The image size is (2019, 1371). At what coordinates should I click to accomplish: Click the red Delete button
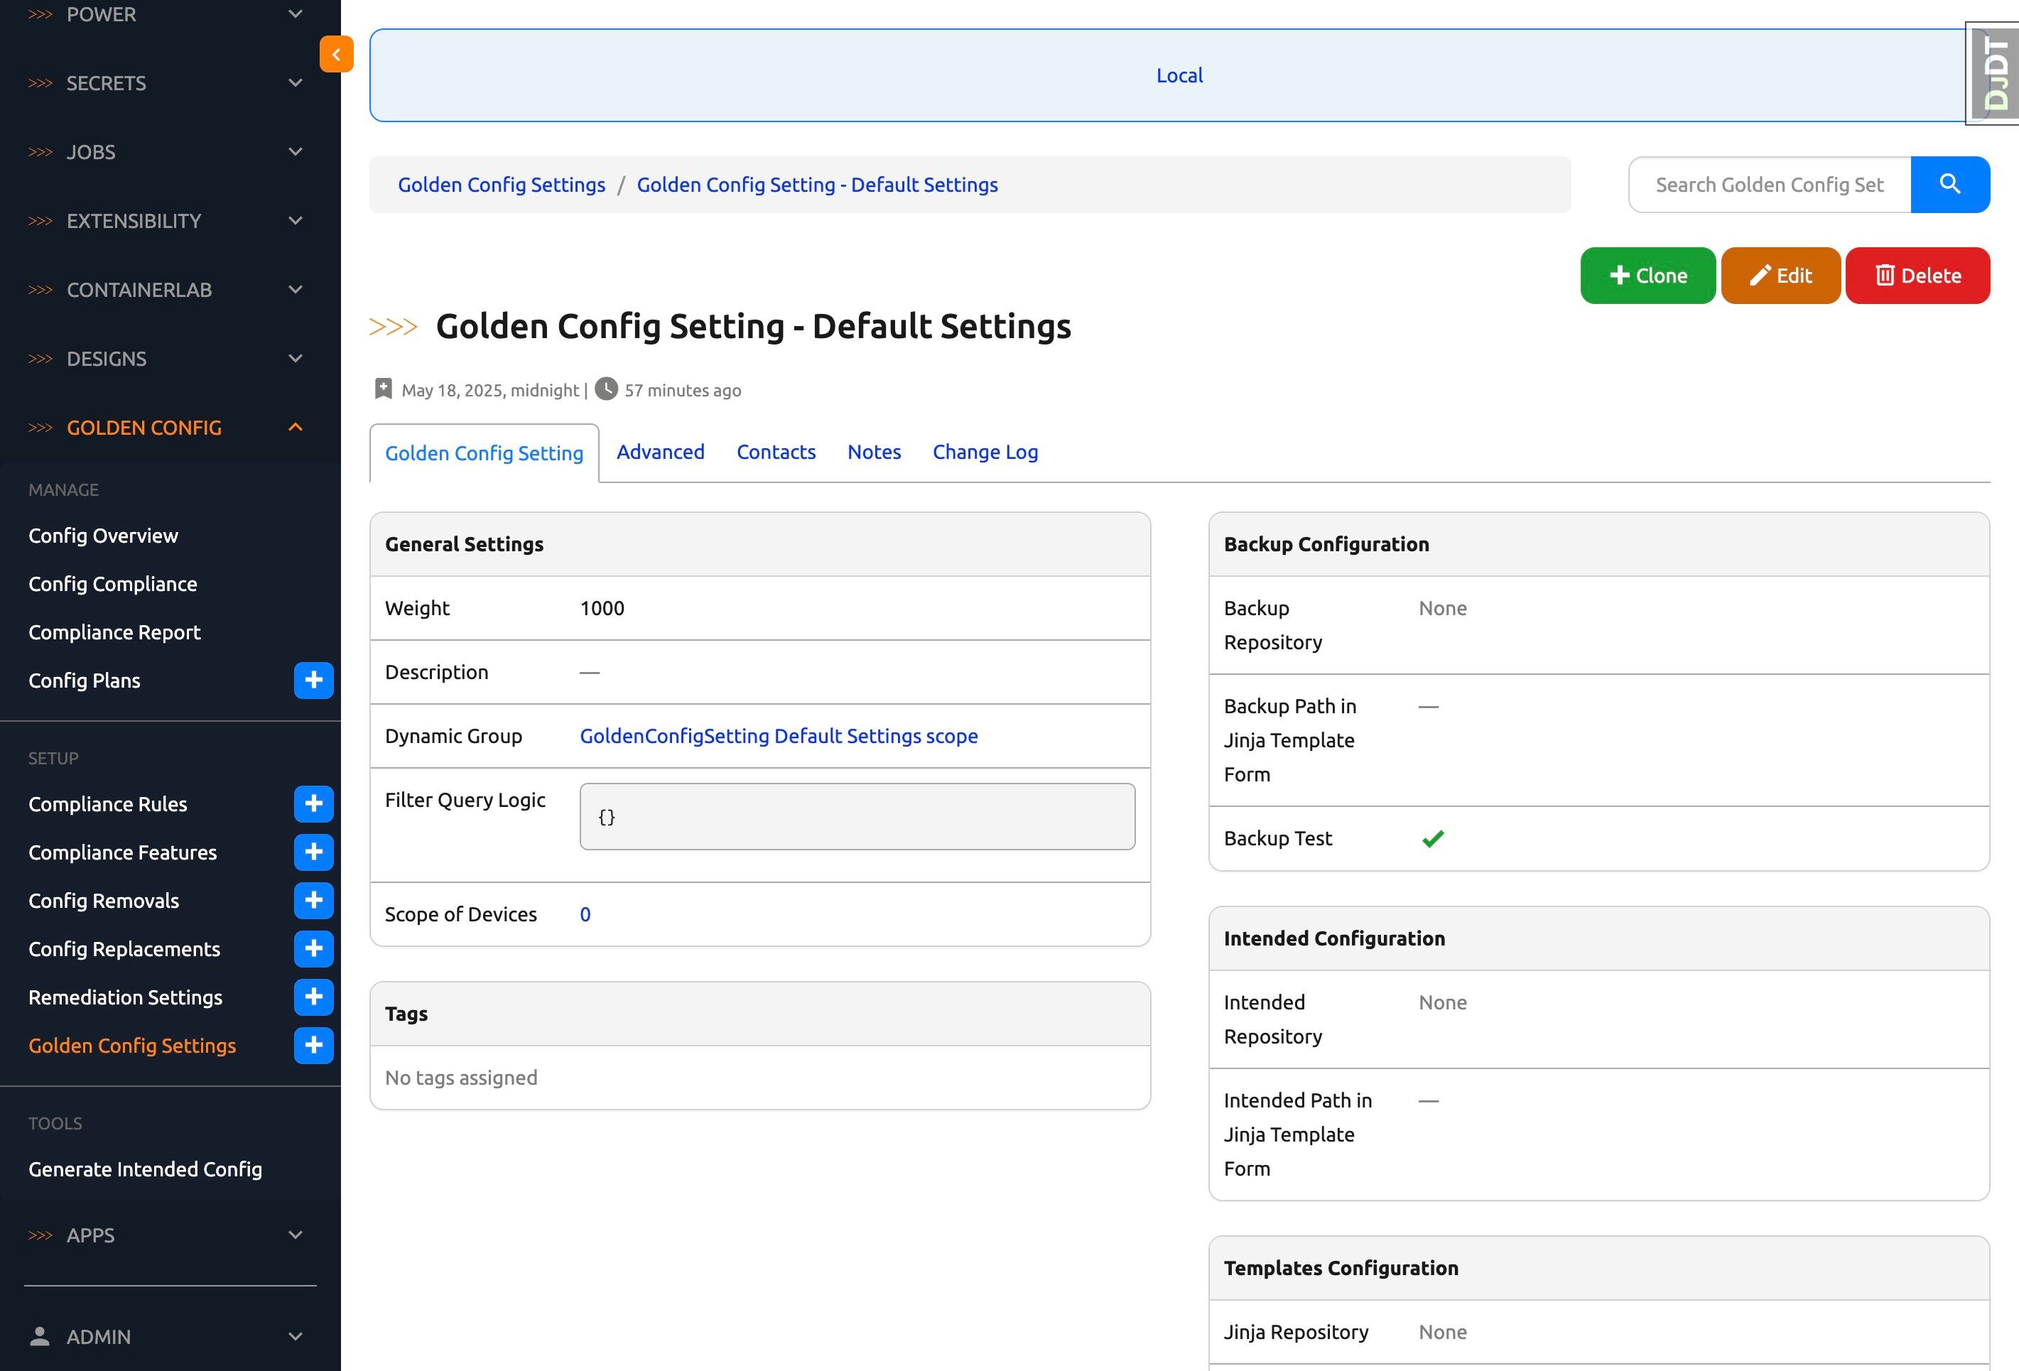(x=1917, y=276)
